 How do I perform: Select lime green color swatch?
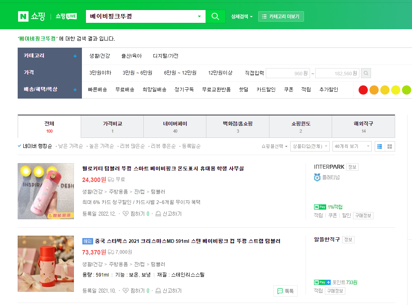[406, 90]
